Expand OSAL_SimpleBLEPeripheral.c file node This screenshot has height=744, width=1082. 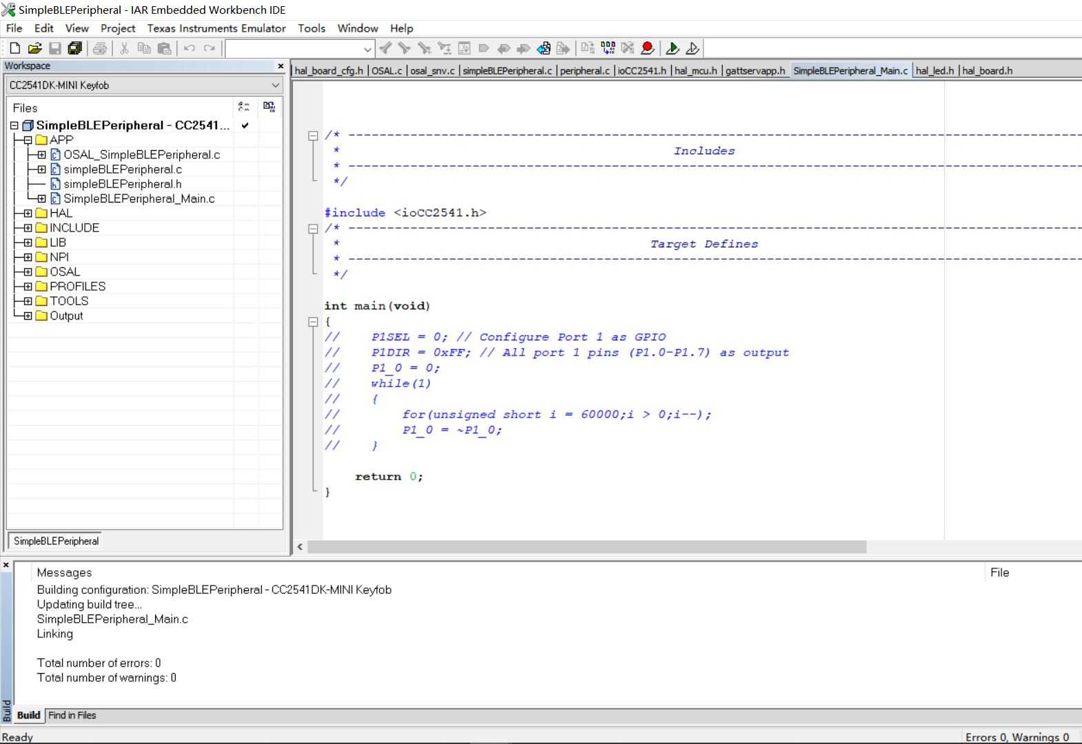coord(41,155)
